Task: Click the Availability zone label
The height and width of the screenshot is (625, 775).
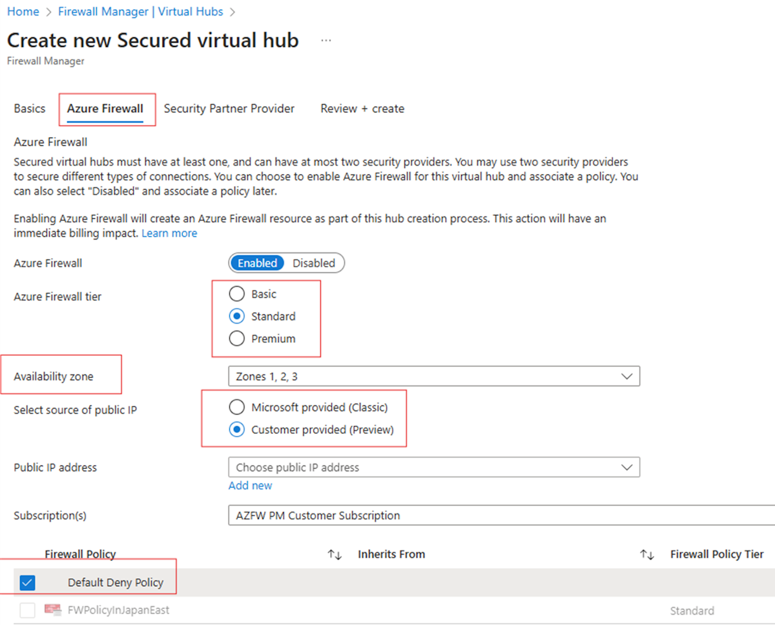Action: (x=54, y=376)
